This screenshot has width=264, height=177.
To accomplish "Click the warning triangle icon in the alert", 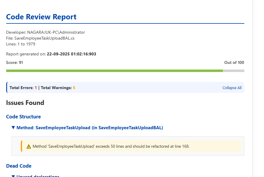I will click(x=29, y=147).
